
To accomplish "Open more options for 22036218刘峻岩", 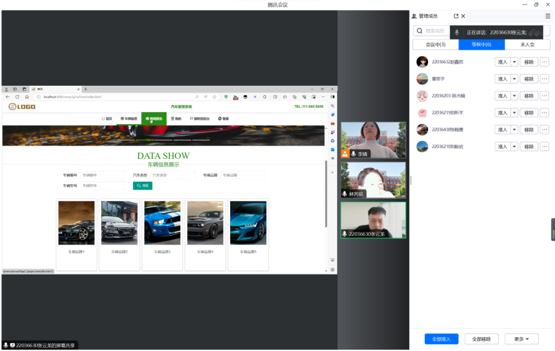I will click(544, 147).
